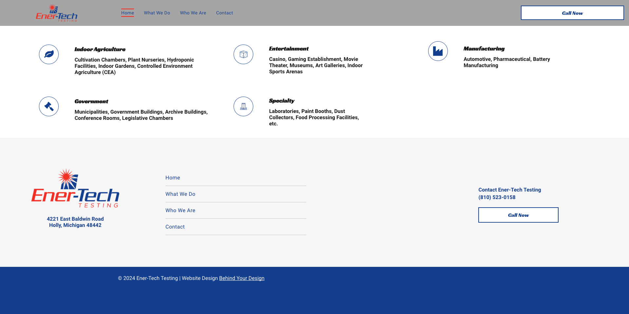Viewport: 629px width, 314px height.
Task: Follow the footer What We Do link
Action: pyautogui.click(x=180, y=194)
